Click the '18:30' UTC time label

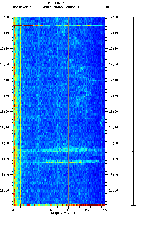click(113, 159)
